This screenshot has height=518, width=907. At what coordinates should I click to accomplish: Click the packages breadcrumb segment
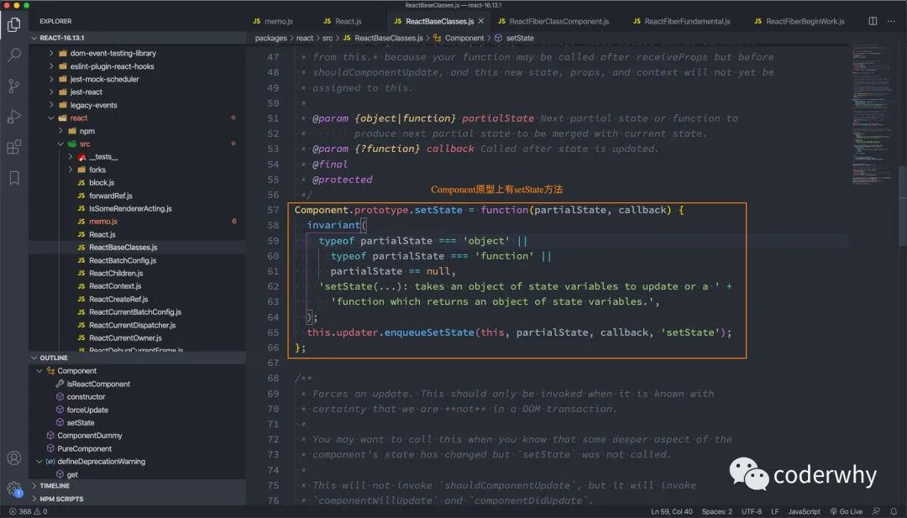270,38
